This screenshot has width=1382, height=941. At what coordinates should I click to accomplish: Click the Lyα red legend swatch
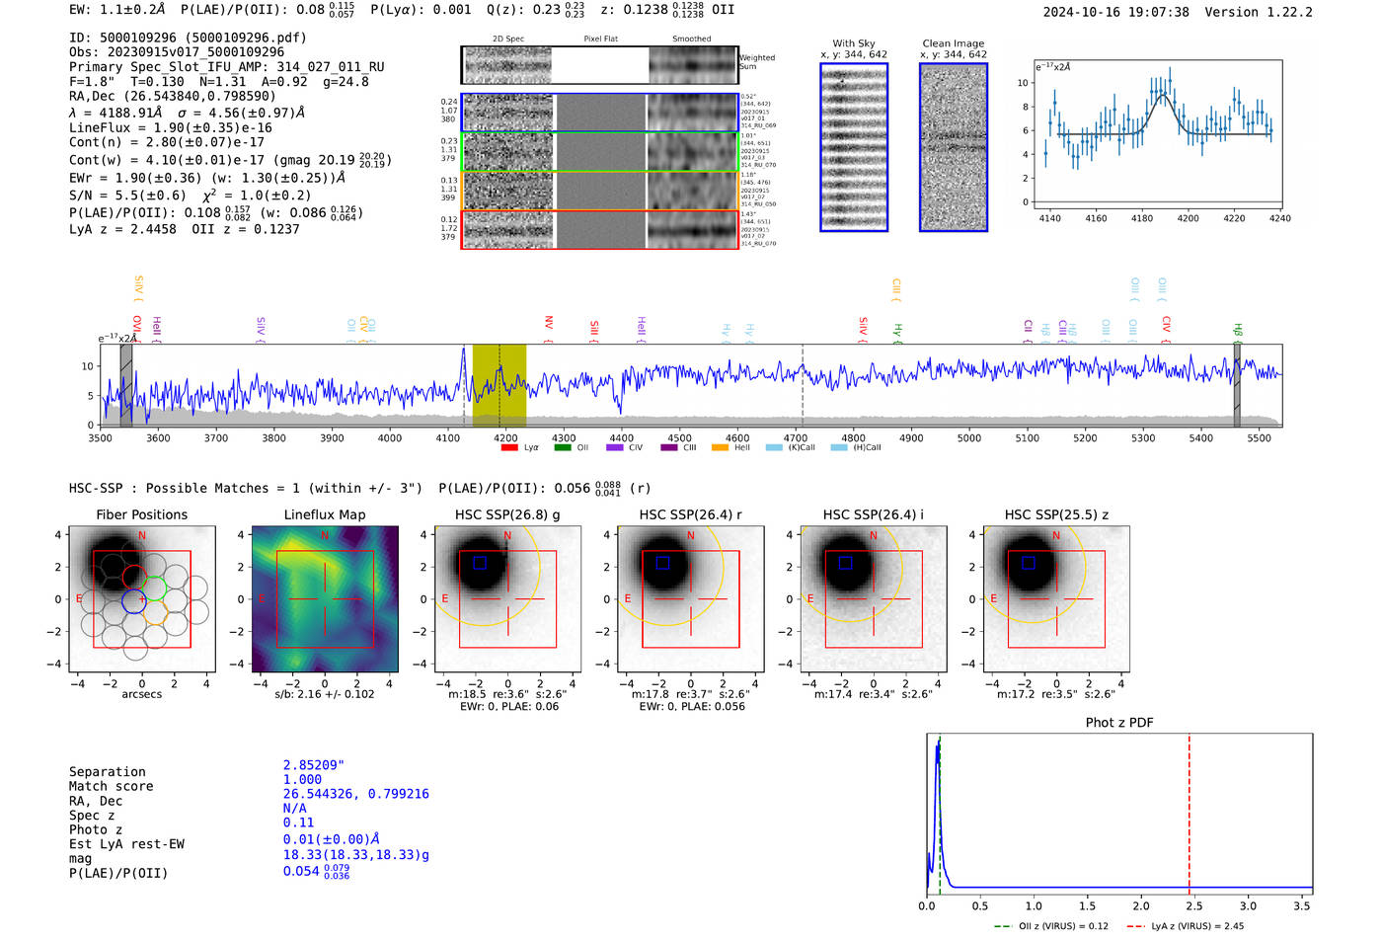point(509,447)
